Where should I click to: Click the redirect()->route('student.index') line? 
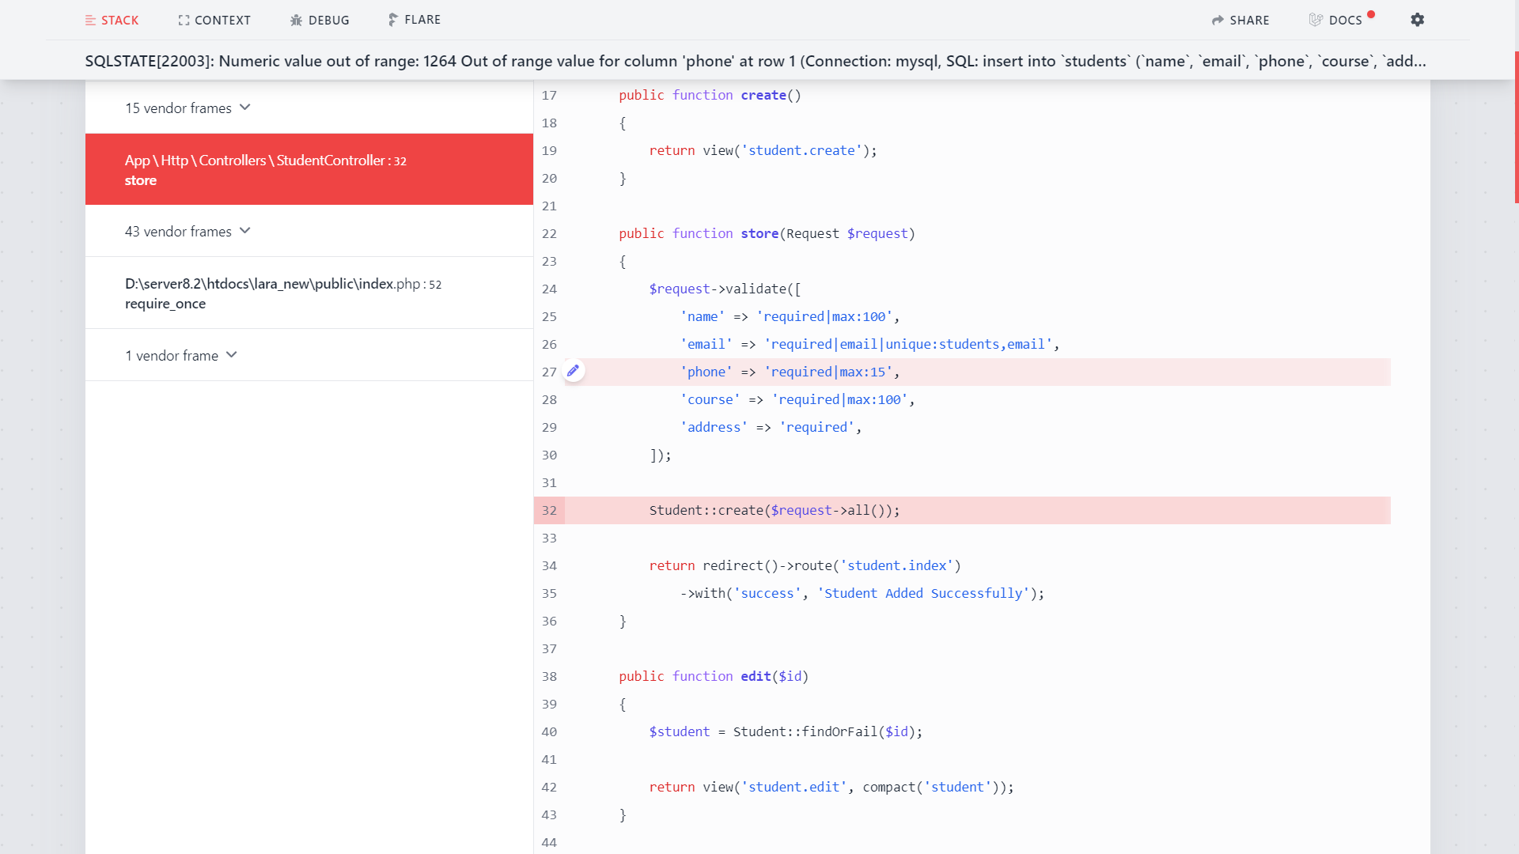tap(805, 565)
